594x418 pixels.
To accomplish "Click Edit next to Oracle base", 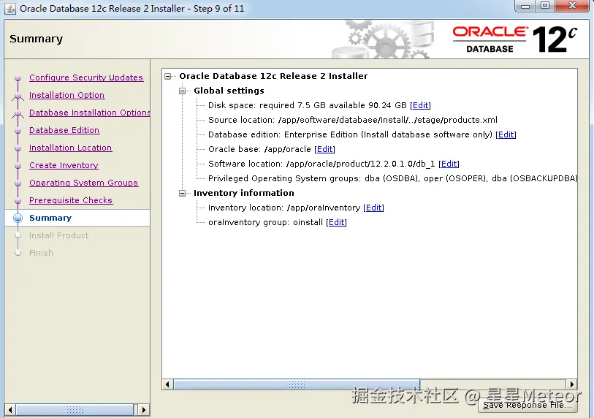I will pos(325,149).
